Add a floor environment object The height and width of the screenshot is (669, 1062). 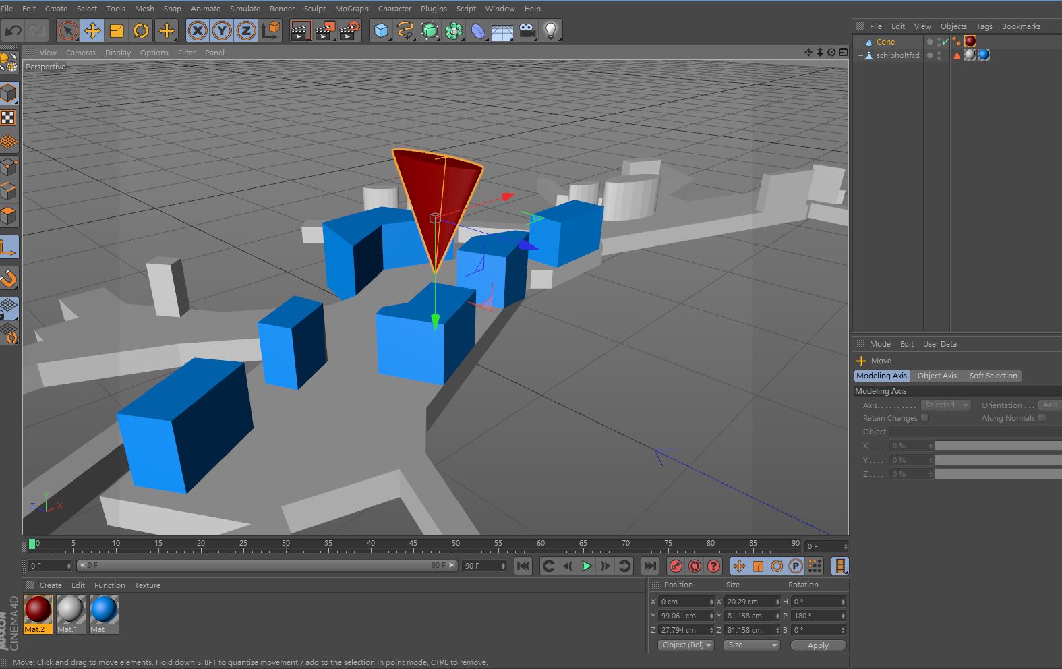pos(502,30)
